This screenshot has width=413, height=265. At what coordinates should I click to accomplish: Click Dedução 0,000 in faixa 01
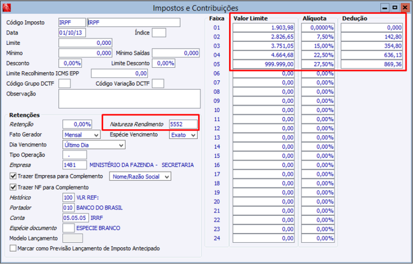(x=372, y=27)
